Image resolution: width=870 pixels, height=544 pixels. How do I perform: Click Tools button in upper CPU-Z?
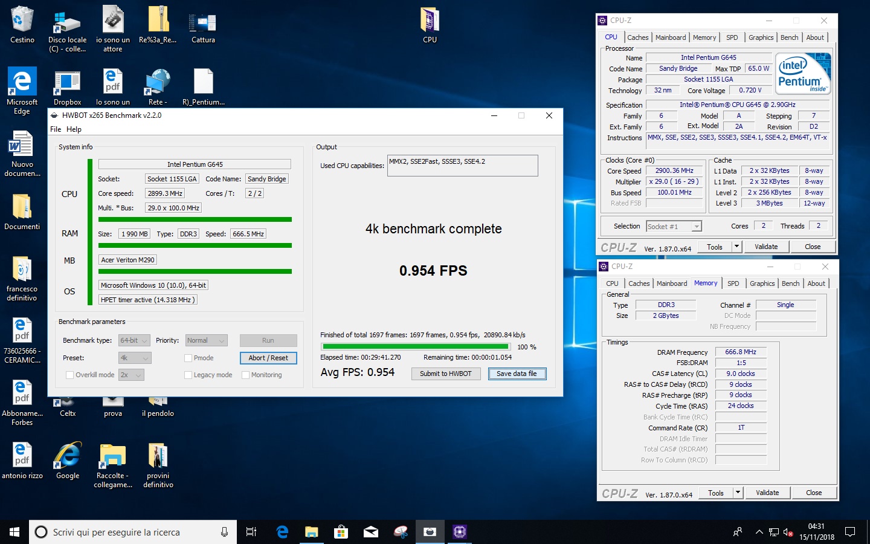click(x=715, y=247)
